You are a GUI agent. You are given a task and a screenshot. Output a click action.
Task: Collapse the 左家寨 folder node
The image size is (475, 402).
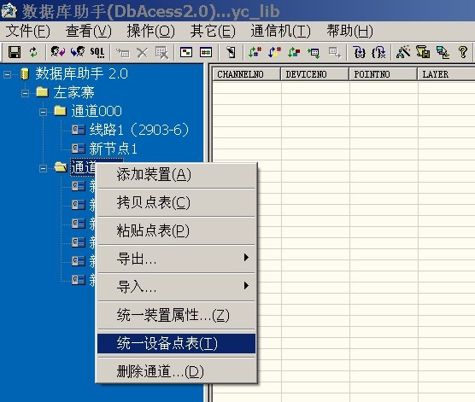(25, 93)
